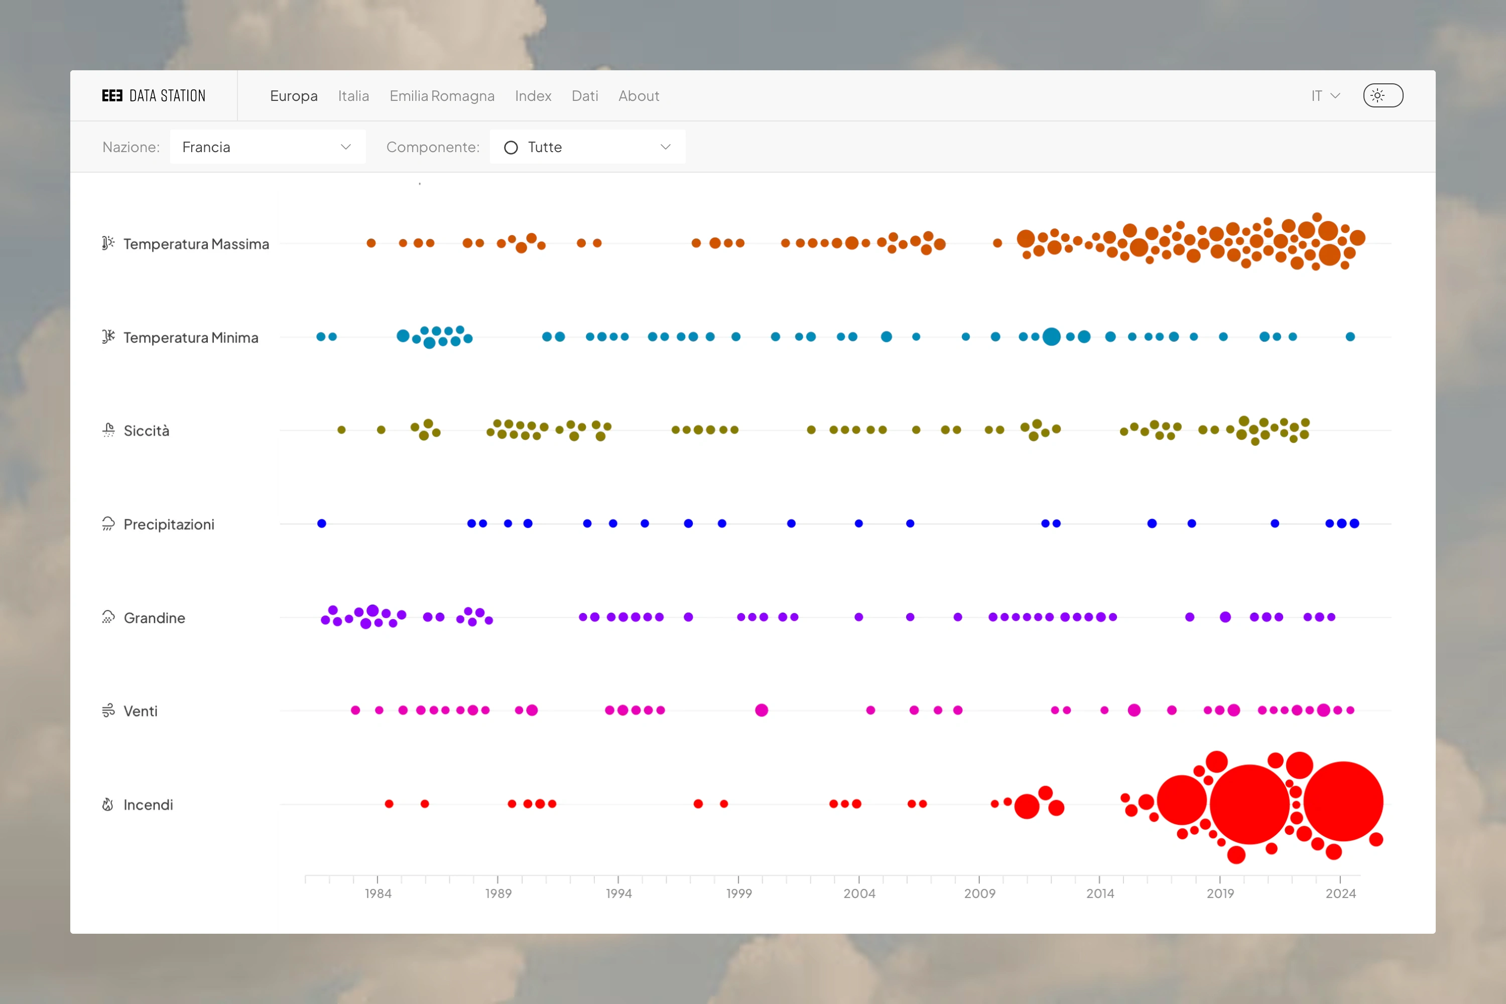Screen dimensions: 1506x1004
Task: Open the Componente dropdown arrow
Action: tap(665, 147)
